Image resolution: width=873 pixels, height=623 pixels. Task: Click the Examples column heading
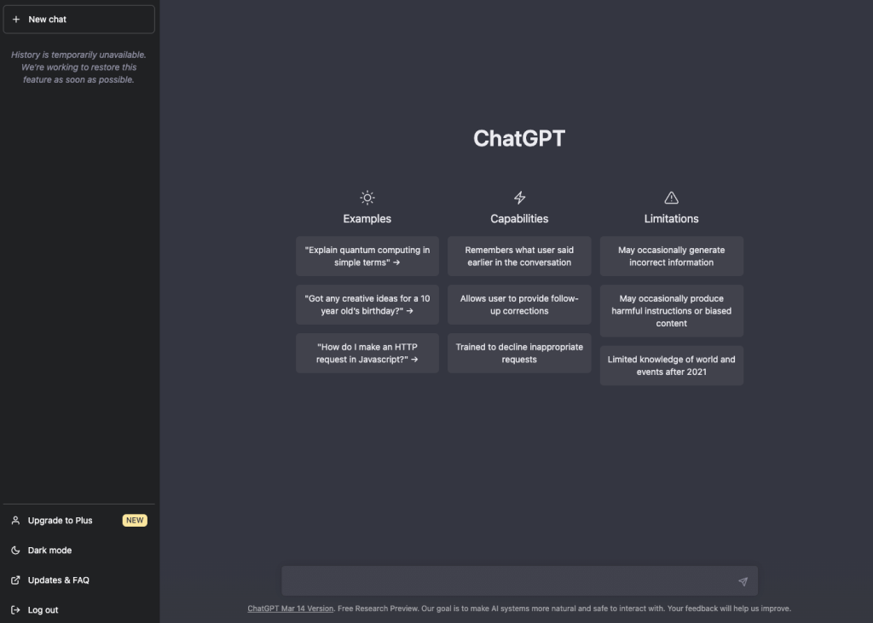coord(367,219)
